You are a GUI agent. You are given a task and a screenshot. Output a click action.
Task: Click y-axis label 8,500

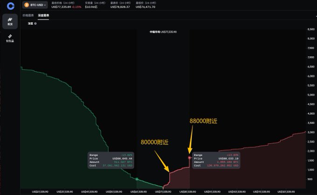click(311, 29)
